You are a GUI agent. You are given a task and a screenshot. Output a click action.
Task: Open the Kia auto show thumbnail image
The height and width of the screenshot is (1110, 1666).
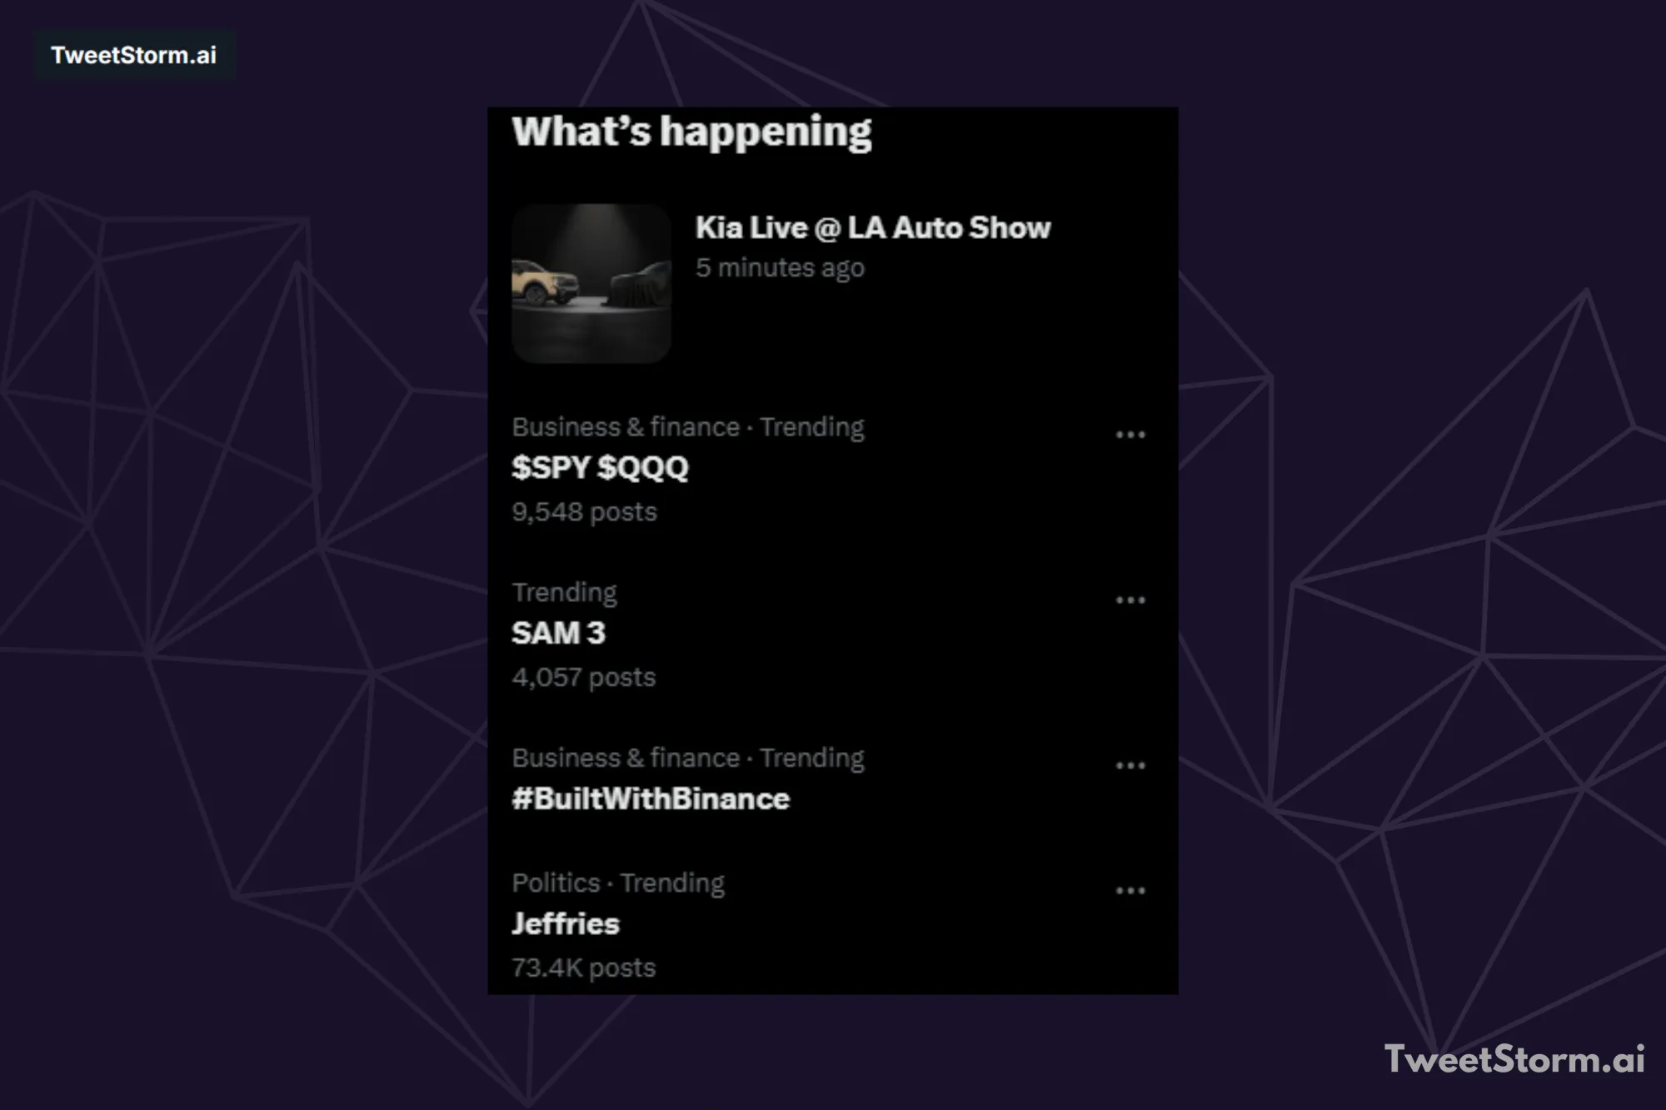tap(591, 283)
